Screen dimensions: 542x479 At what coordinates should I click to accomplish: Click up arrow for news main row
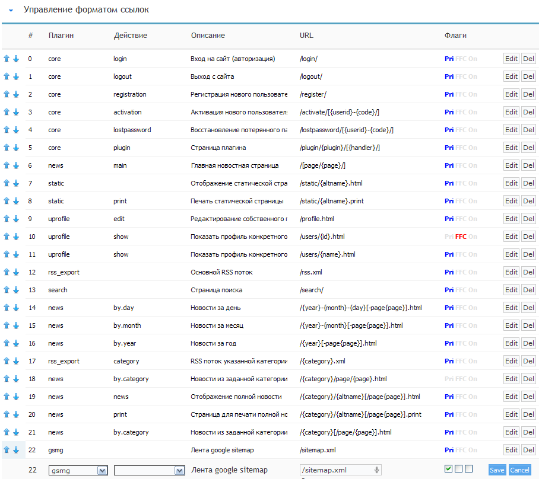pyautogui.click(x=7, y=165)
